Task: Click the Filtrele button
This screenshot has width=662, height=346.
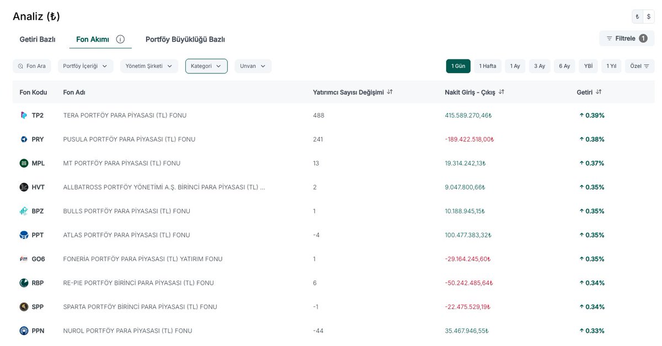Action: (627, 39)
